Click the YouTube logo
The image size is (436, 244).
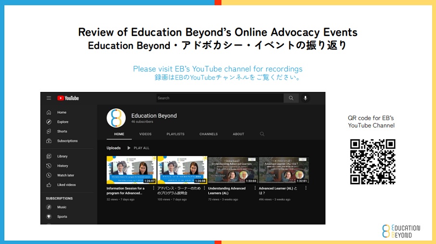pos(68,98)
